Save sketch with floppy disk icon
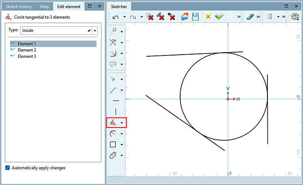Image resolution: width=303 pixels, height=185 pixels. [196, 17]
